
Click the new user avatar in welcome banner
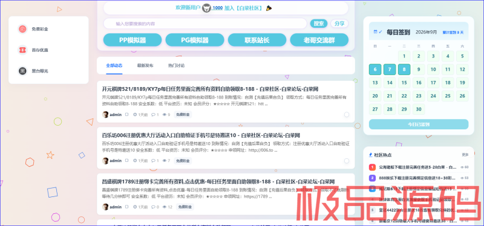(x=206, y=8)
